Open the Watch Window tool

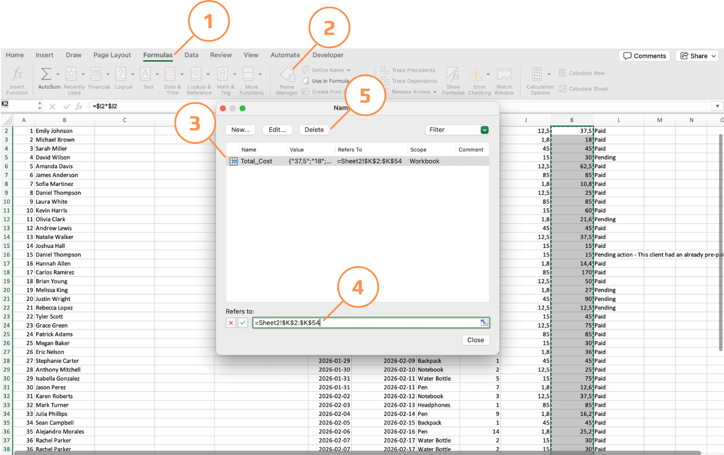tap(504, 75)
